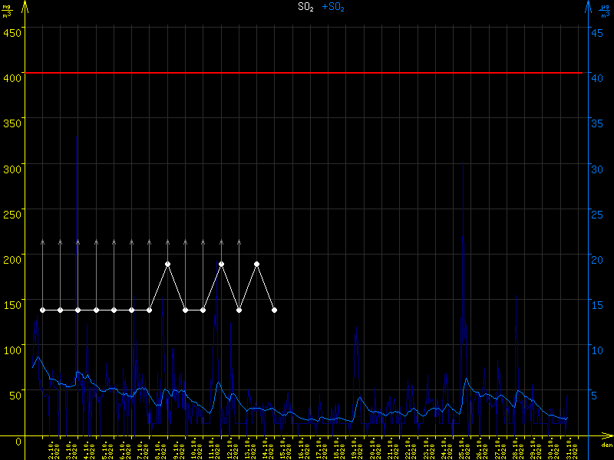This screenshot has height=460, width=614.
Task: Click the 450 label on left axis
Action: pyautogui.click(x=12, y=32)
